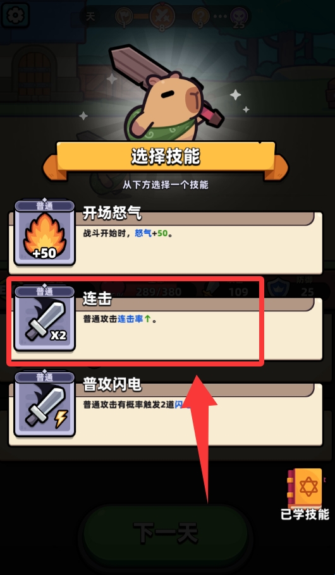The width and height of the screenshot is (335, 575).
Task: Tap the sword X2 combo icon
Action: 44,318
